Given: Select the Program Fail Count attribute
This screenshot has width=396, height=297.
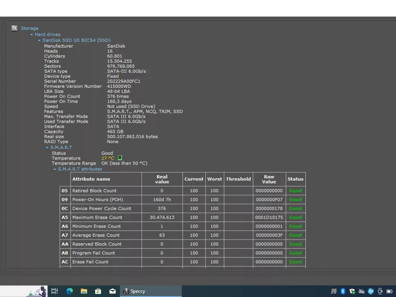Looking at the screenshot, I should 93,253.
